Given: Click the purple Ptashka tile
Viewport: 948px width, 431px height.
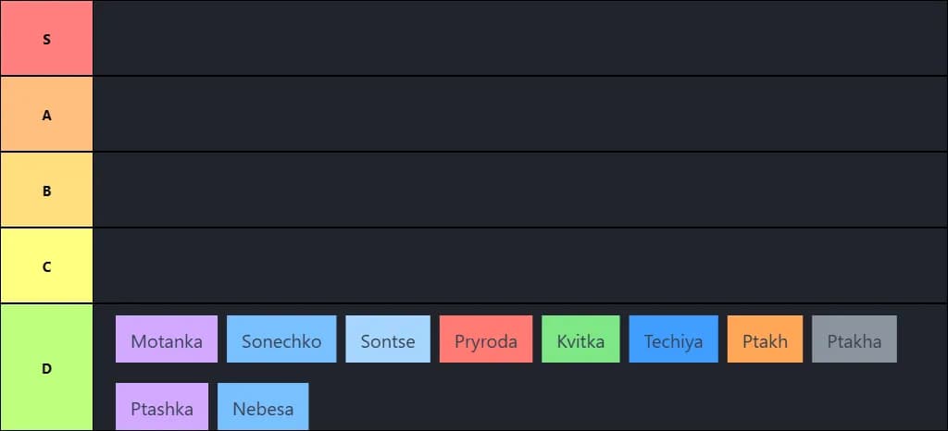Looking at the screenshot, I should [x=162, y=407].
